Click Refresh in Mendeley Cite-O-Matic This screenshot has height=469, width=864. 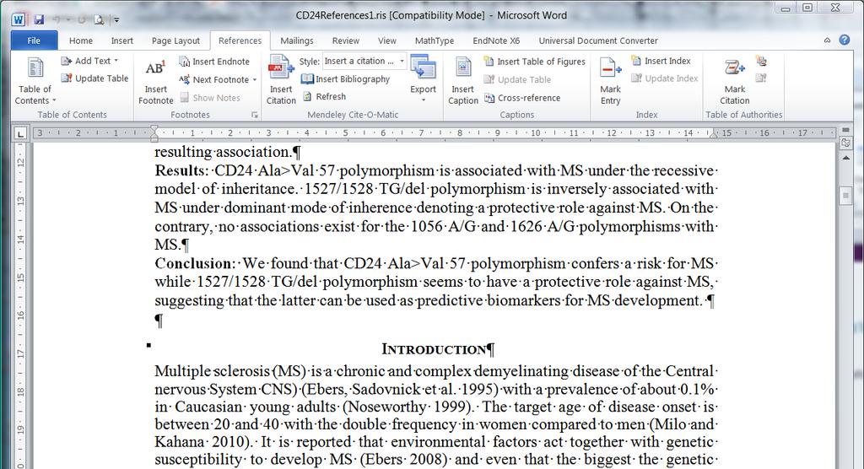click(x=324, y=96)
